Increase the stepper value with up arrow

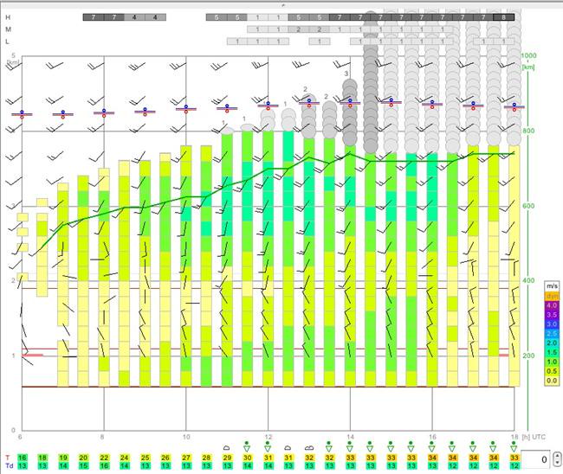tap(557, 455)
